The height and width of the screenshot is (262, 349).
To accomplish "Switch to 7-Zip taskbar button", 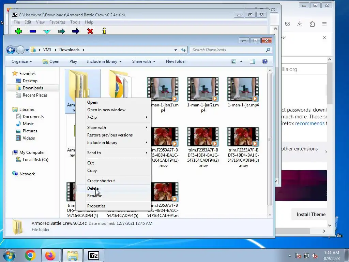I will (93, 255).
